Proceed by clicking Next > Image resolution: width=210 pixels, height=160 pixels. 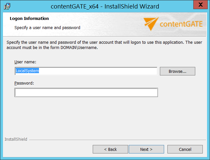click(146, 149)
